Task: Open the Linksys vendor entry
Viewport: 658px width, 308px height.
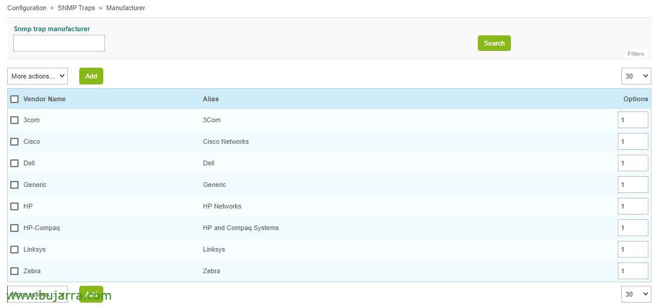Action: [x=34, y=249]
